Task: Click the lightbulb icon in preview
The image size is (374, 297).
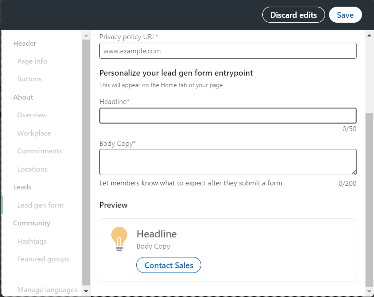Action: [119, 239]
